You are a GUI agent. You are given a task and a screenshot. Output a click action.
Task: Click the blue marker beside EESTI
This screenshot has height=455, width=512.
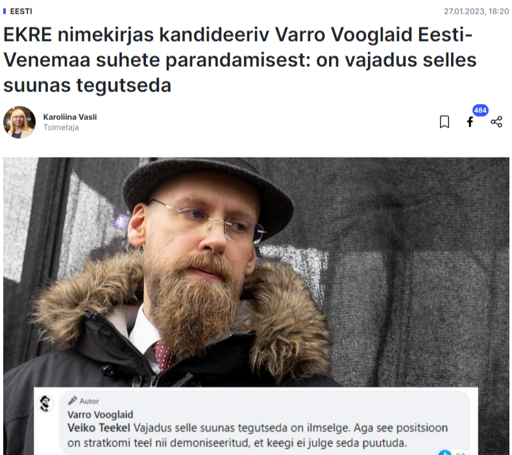click(x=5, y=12)
